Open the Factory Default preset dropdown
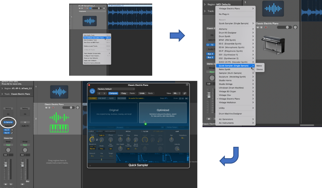Image resolution: width=322 pixels, height=188 pixels. (116, 89)
